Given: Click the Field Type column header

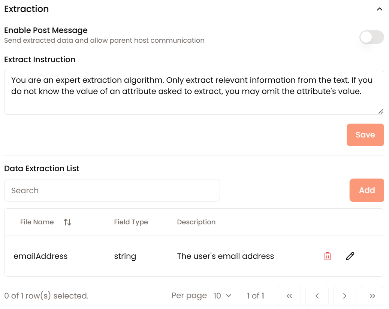Looking at the screenshot, I should point(131,222).
